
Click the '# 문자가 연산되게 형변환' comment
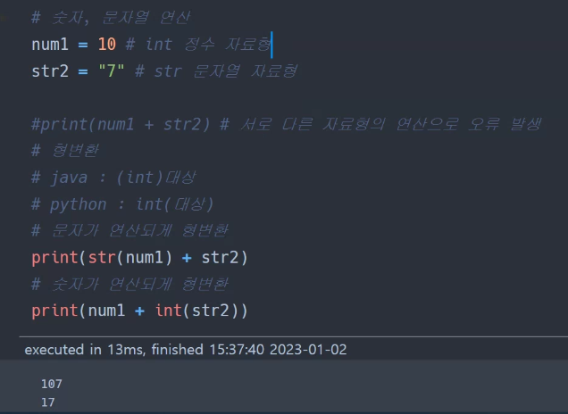(x=130, y=230)
